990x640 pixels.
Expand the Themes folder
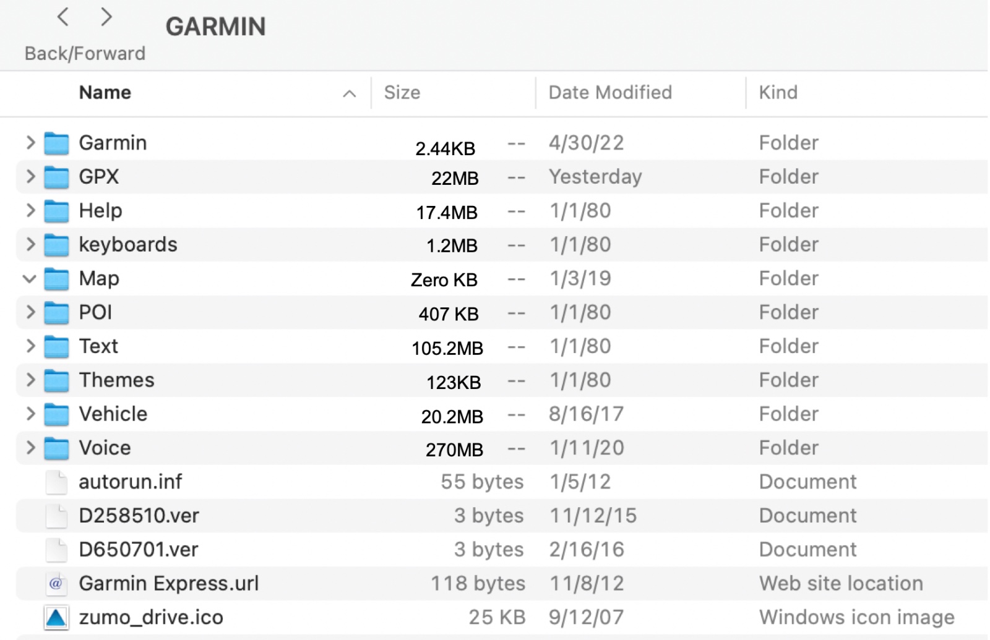[30, 380]
